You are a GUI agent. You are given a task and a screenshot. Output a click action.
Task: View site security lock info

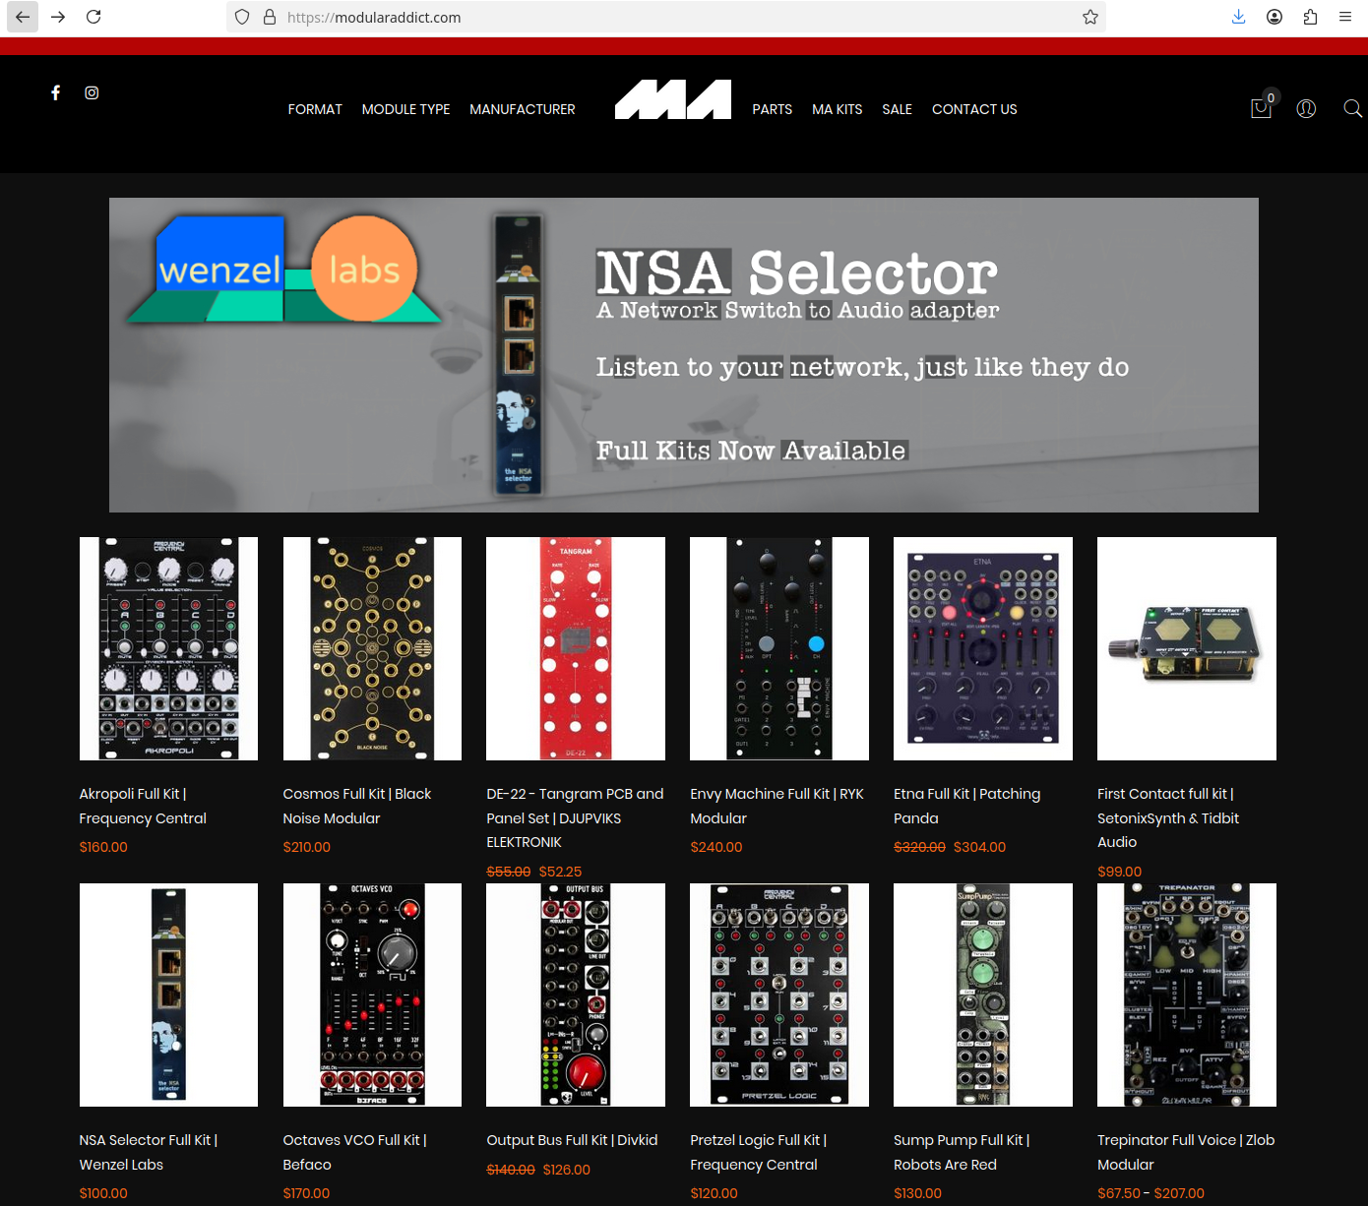coord(269,17)
